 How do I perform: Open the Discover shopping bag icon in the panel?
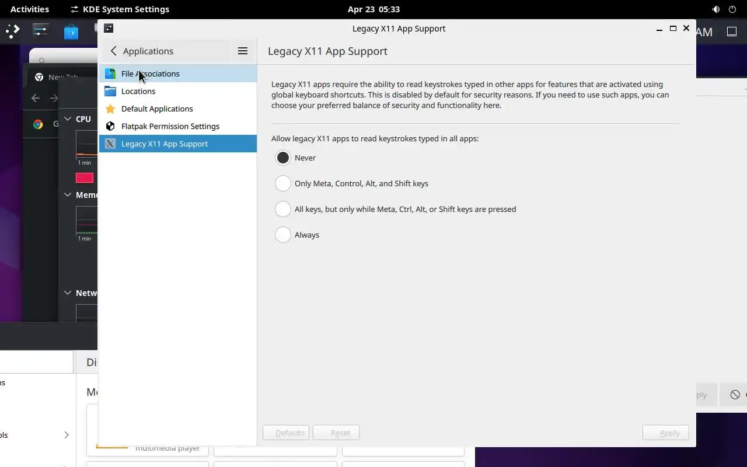tap(71, 32)
